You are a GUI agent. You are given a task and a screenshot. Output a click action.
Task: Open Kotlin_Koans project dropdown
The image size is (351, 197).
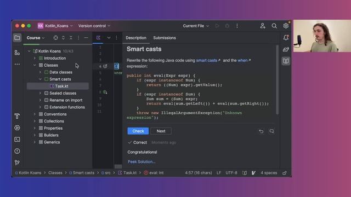coord(55,26)
